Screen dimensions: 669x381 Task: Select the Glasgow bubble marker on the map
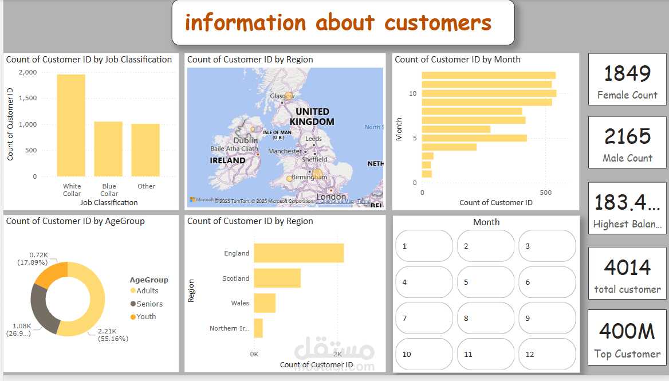289,97
